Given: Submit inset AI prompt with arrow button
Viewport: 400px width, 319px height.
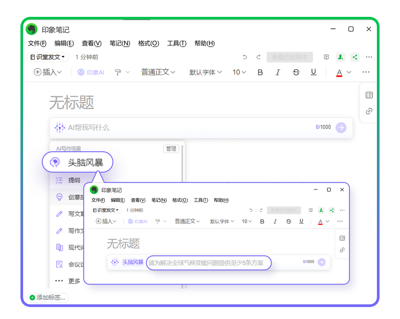Looking at the screenshot, I should (322, 262).
